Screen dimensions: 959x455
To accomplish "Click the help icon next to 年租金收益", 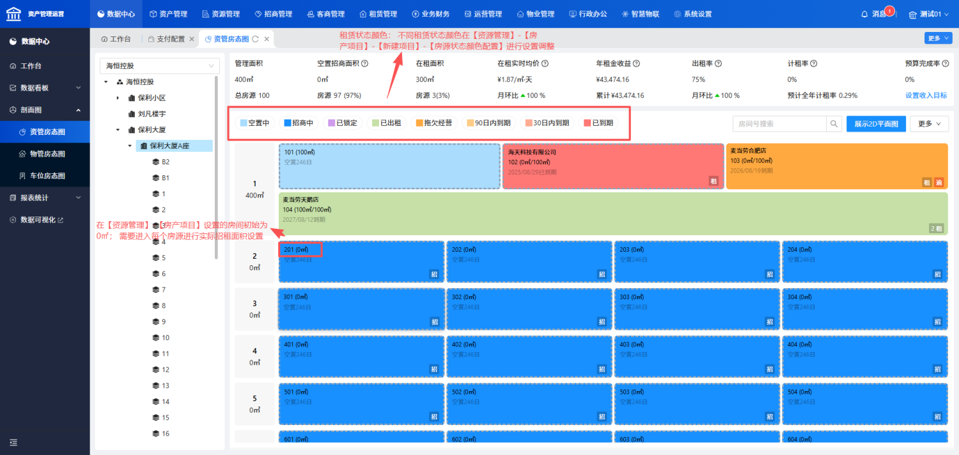I will (x=637, y=64).
